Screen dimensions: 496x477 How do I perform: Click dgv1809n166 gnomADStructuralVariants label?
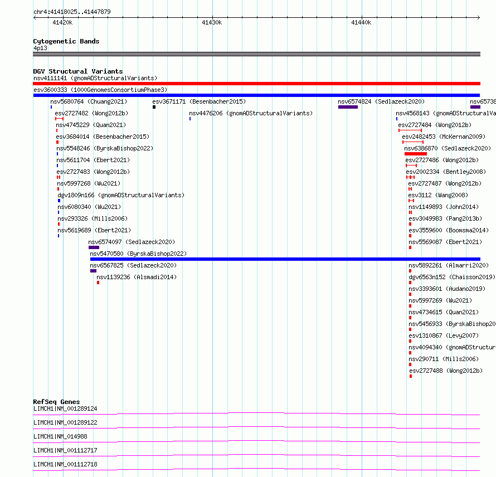(x=121, y=195)
